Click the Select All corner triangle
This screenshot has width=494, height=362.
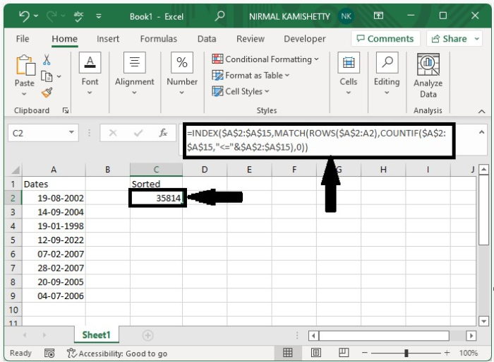[x=16, y=170]
